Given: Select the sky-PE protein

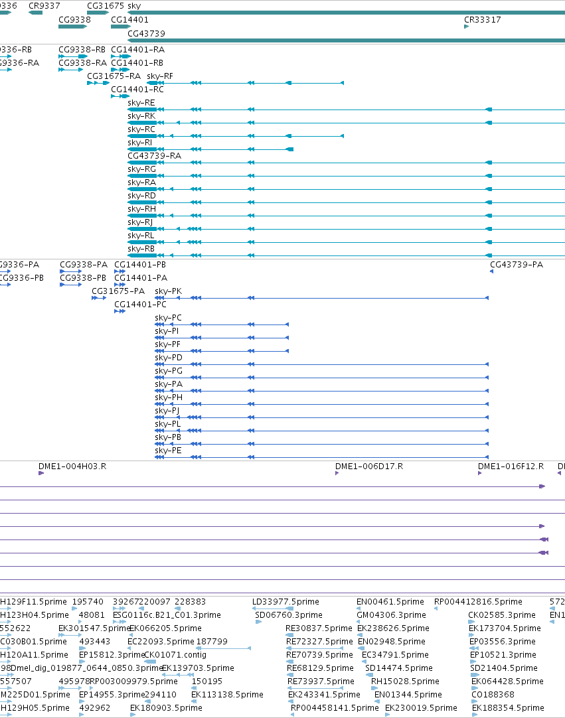Looking at the screenshot, I should tap(168, 451).
